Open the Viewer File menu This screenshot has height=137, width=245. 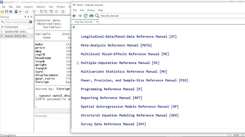pos(75,10)
